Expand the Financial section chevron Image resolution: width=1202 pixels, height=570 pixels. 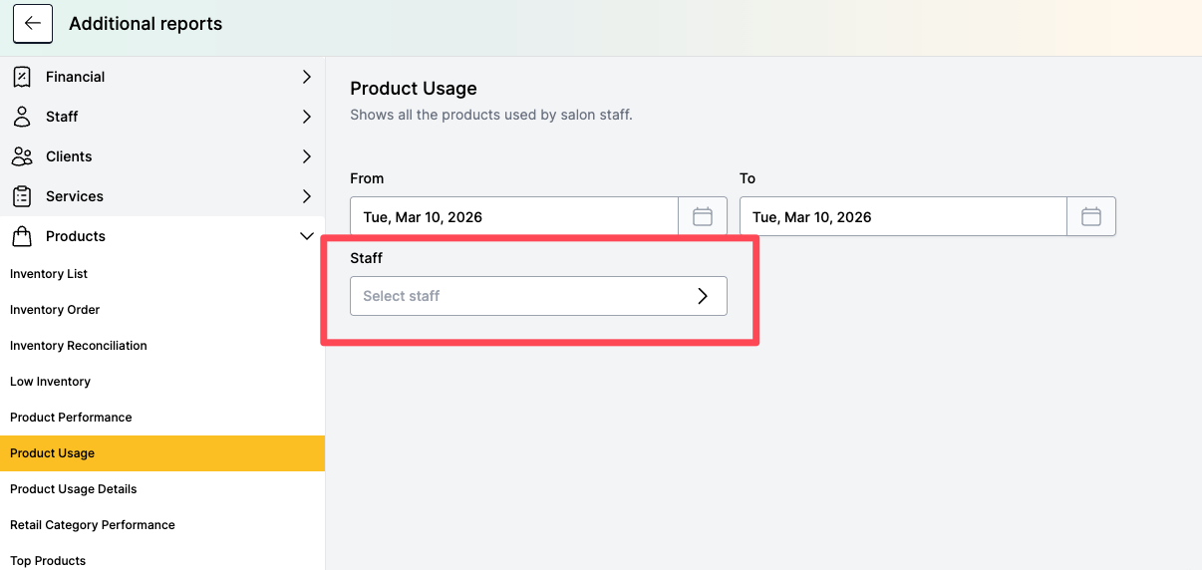click(306, 77)
